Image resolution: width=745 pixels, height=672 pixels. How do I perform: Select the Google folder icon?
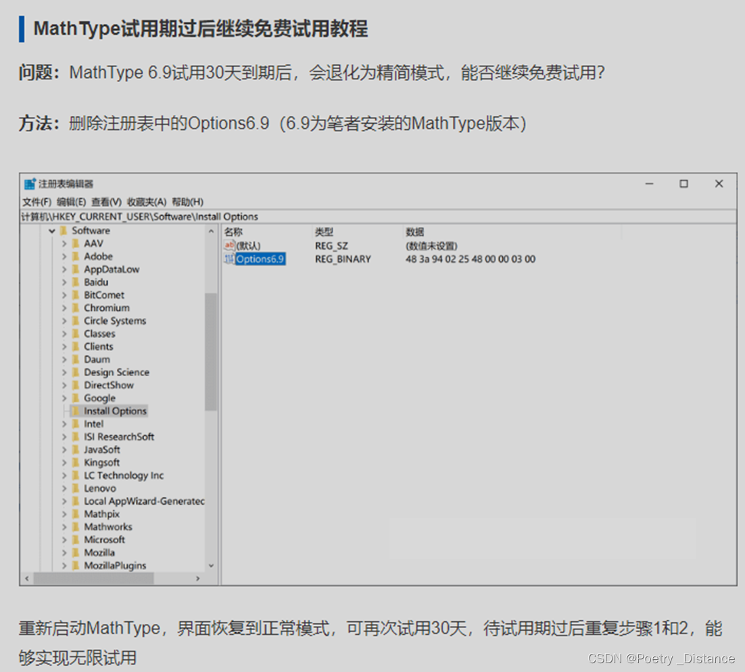(76, 398)
